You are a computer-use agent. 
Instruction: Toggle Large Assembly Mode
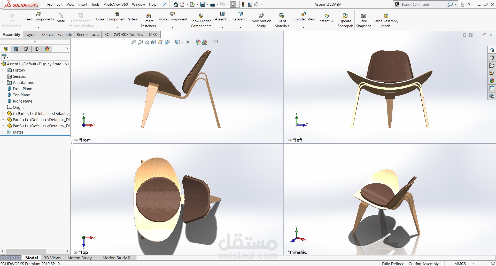click(x=386, y=20)
